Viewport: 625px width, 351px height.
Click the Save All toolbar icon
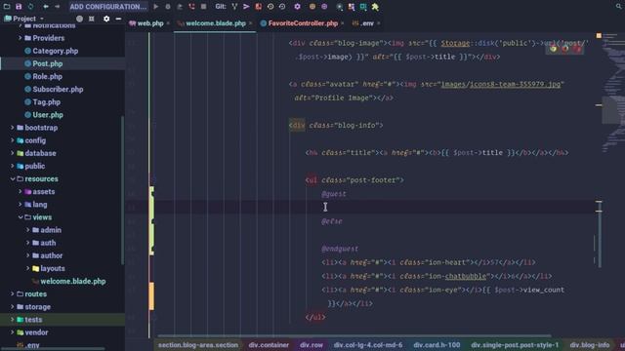(19, 7)
